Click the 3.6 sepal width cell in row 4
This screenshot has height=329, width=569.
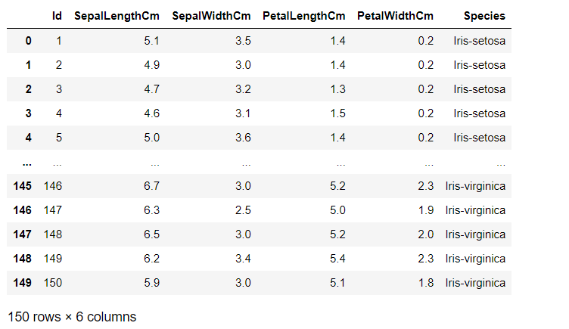pyautogui.click(x=243, y=138)
